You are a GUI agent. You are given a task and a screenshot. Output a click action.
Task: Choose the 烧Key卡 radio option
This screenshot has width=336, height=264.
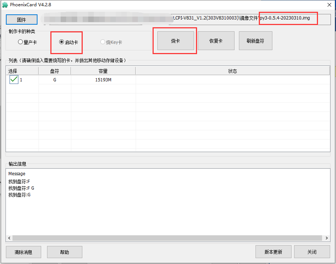coord(111,42)
